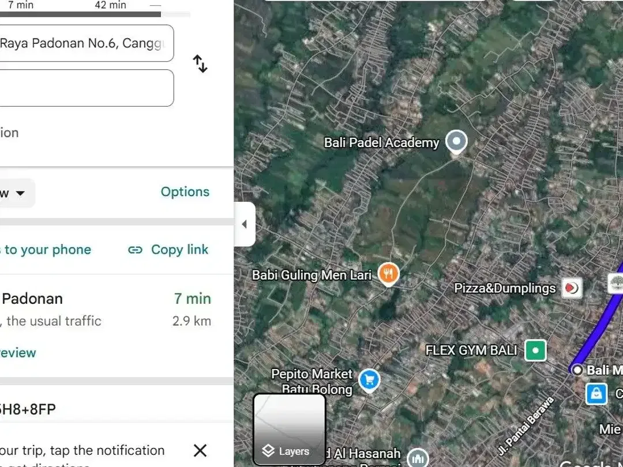The height and width of the screenshot is (467, 623).
Task: Collapse the side panel
Action: (245, 224)
